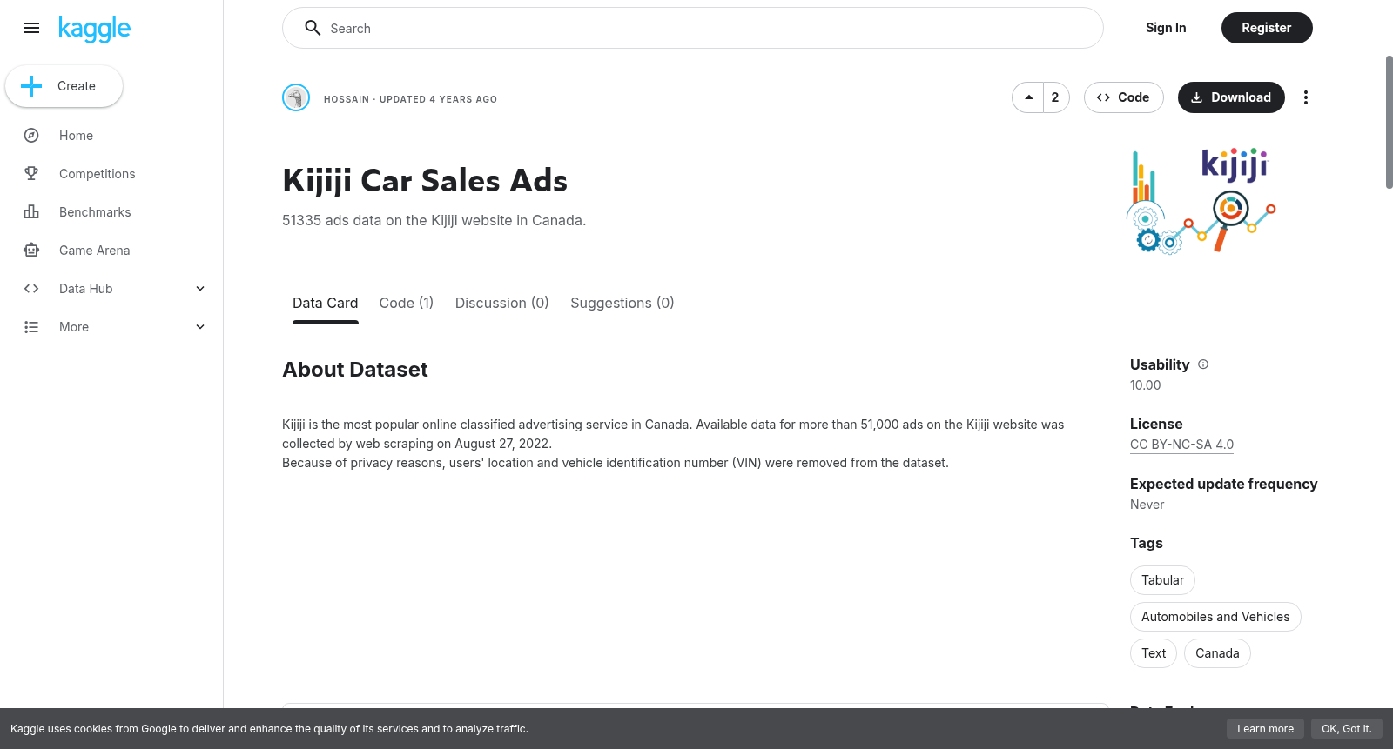Click the Download button
1393x749 pixels.
(1231, 97)
